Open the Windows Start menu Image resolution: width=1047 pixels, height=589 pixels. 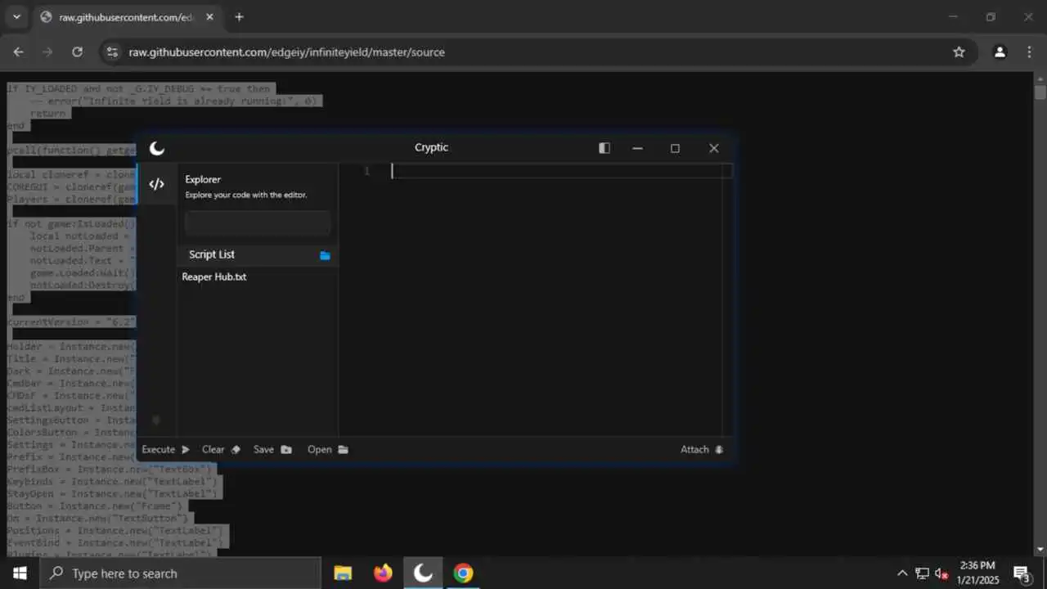click(x=20, y=573)
